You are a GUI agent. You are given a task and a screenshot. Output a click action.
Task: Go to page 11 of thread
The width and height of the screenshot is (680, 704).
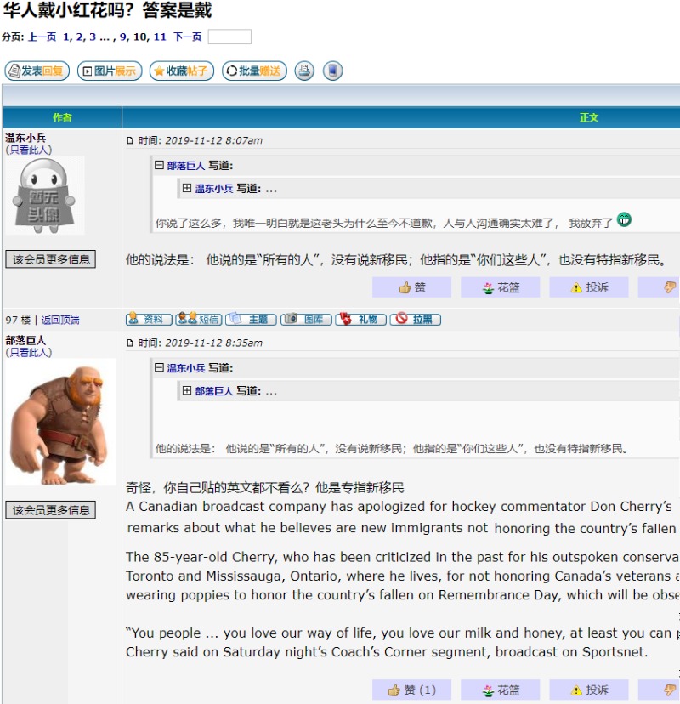[160, 37]
